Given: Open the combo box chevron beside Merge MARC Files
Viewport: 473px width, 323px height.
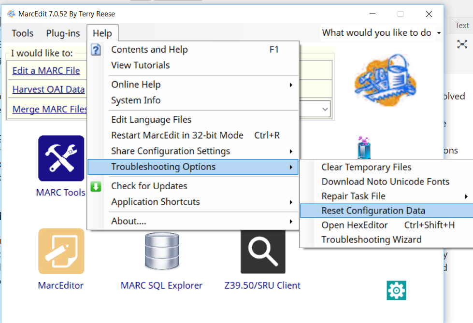Looking at the screenshot, I should [325, 109].
